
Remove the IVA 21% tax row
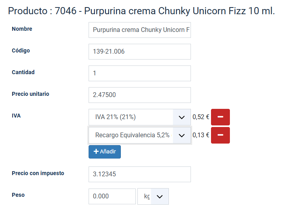(x=220, y=117)
